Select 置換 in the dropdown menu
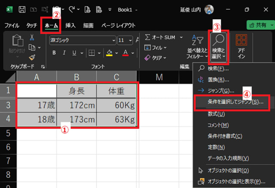This screenshot has width=275, height=188. coord(218,80)
